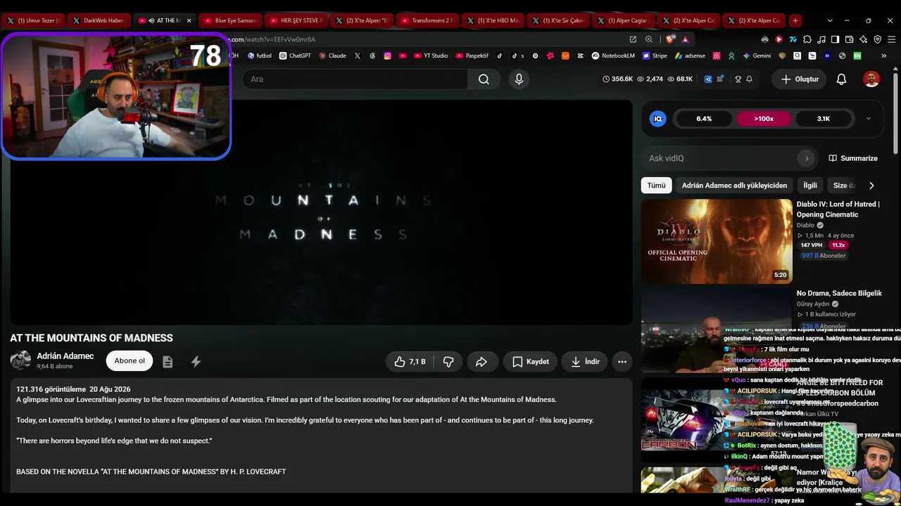
Task: Open the Brave VPN shield icon
Action: pyautogui.click(x=877, y=39)
